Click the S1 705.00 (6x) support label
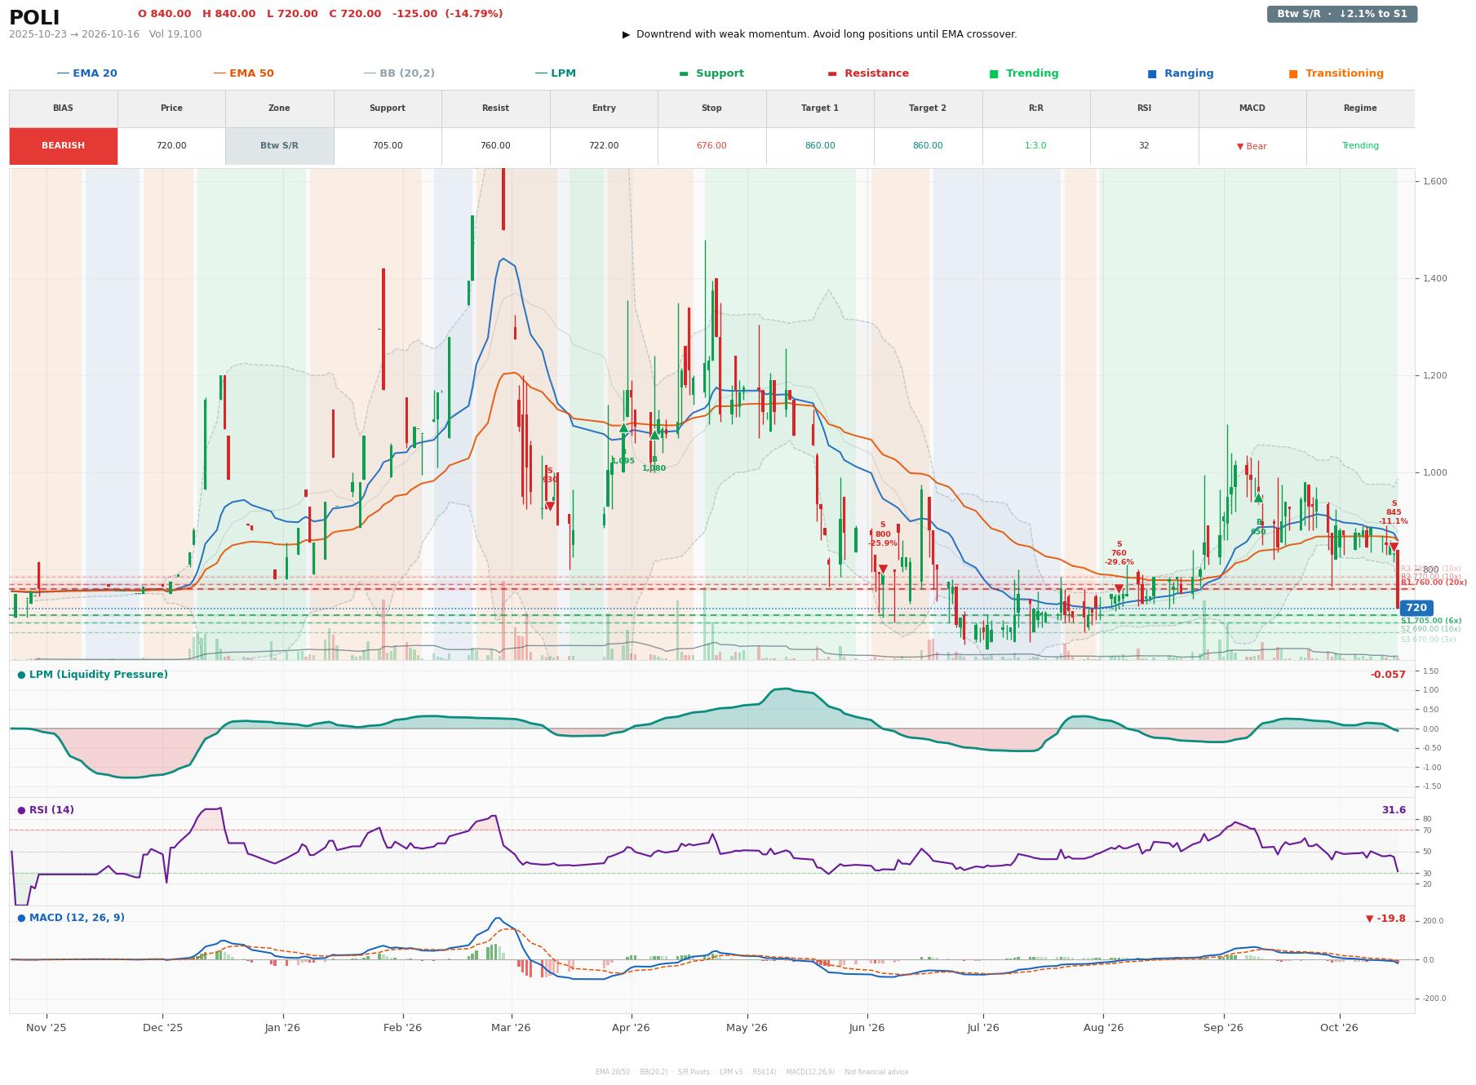1476x1085 pixels. tap(1431, 621)
